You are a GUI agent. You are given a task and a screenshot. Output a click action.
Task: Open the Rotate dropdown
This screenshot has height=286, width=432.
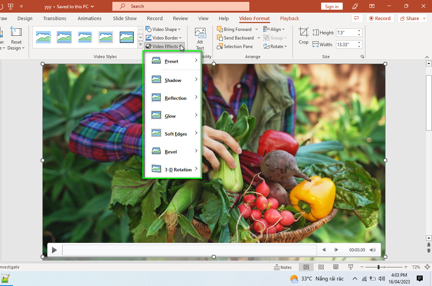click(x=275, y=46)
